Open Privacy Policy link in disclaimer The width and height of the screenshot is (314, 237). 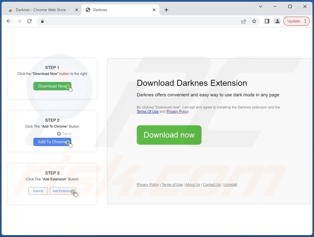coord(177,112)
